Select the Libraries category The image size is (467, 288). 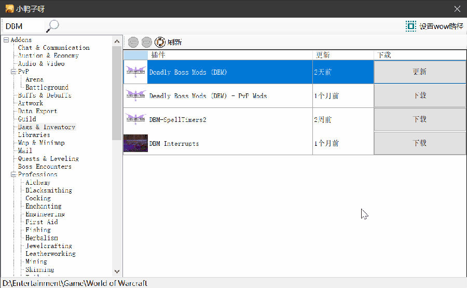click(x=34, y=135)
